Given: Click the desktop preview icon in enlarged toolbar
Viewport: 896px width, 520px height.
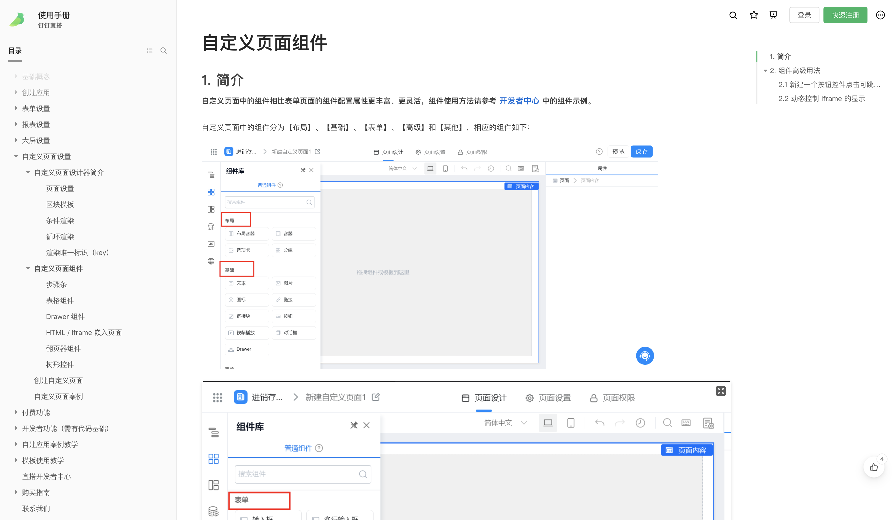Looking at the screenshot, I should point(548,423).
